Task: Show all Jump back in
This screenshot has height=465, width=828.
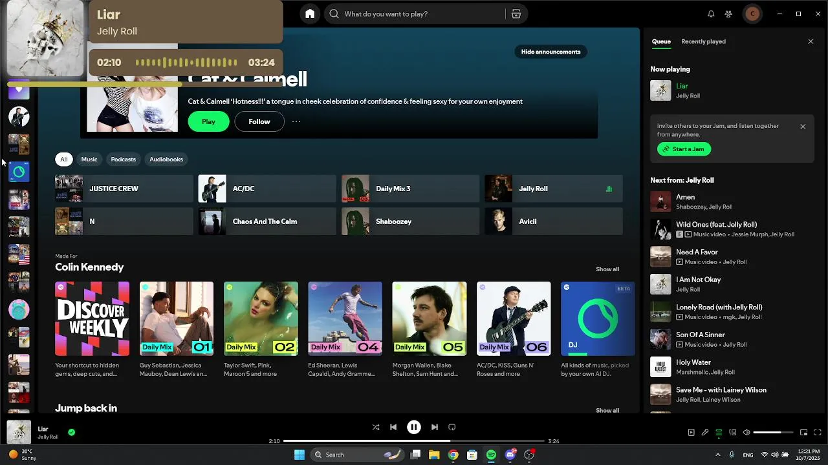Action: tap(607, 411)
